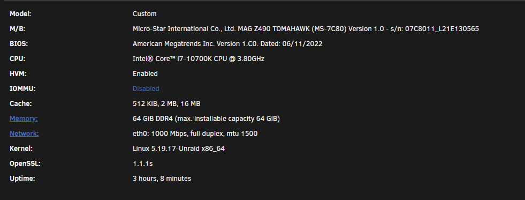Click the M/B: label
Viewport: 525px width, 200px height.
tap(18, 29)
